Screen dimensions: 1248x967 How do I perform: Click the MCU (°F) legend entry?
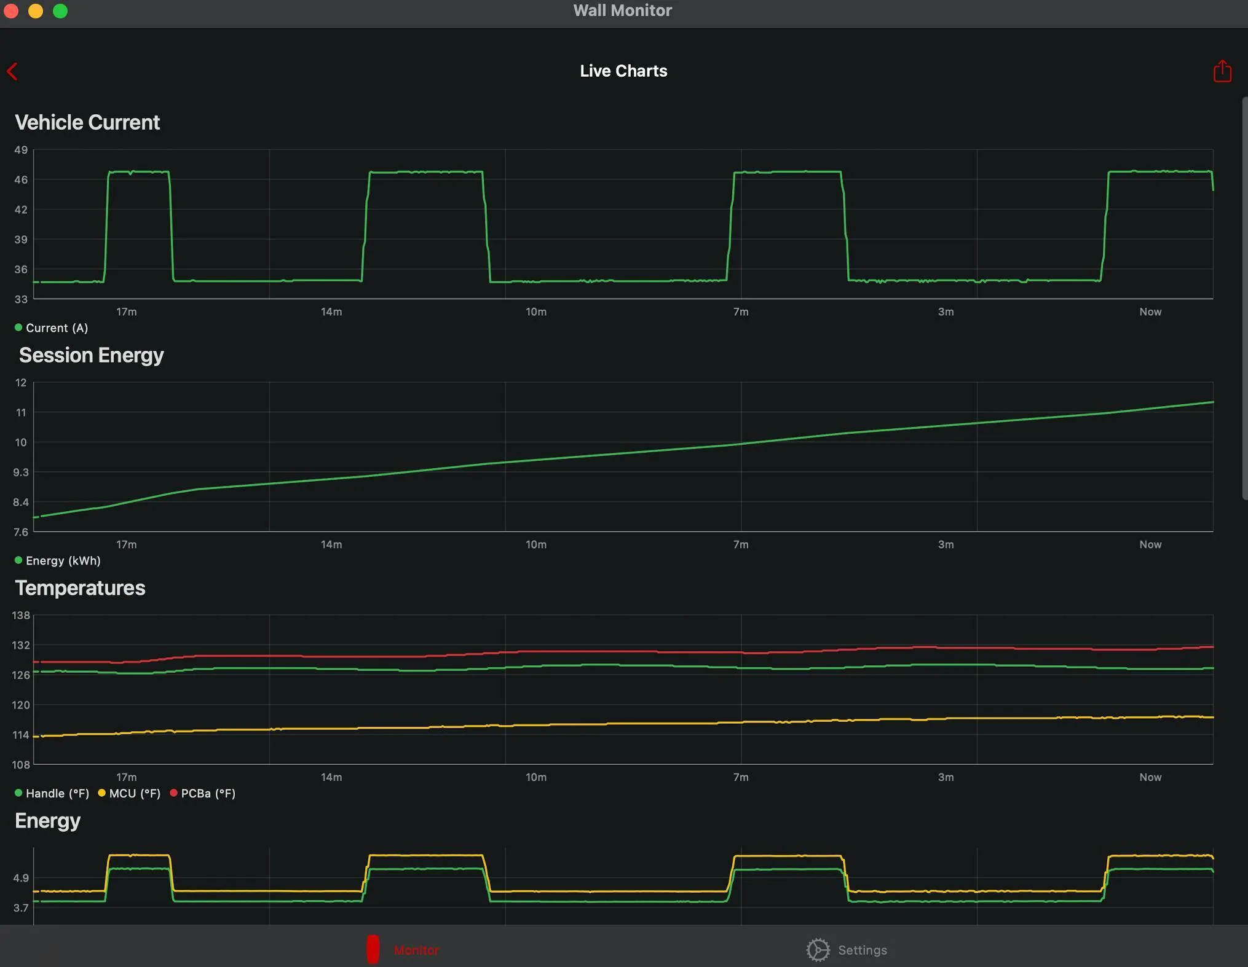pos(129,793)
